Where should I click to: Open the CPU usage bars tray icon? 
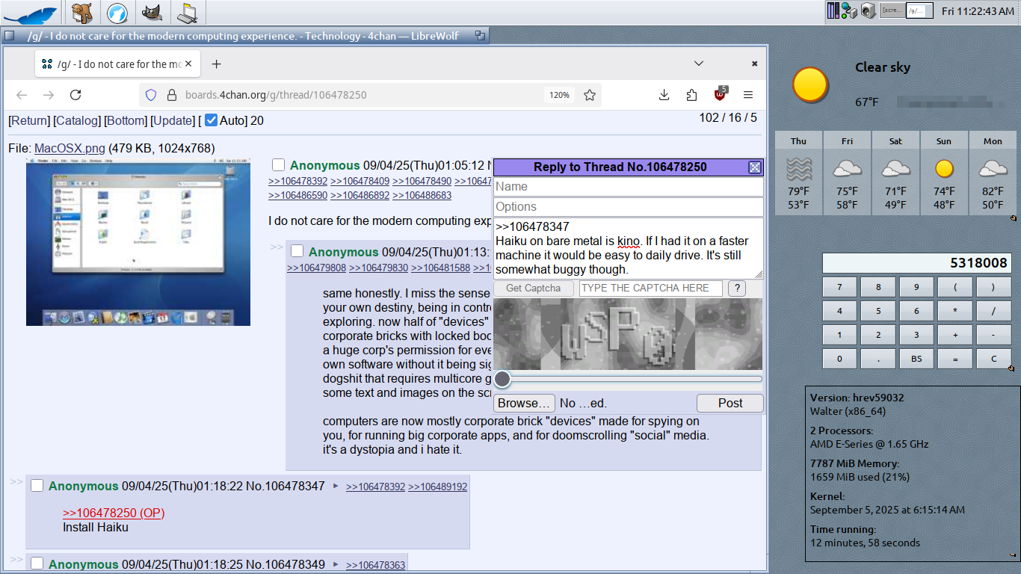tap(833, 10)
